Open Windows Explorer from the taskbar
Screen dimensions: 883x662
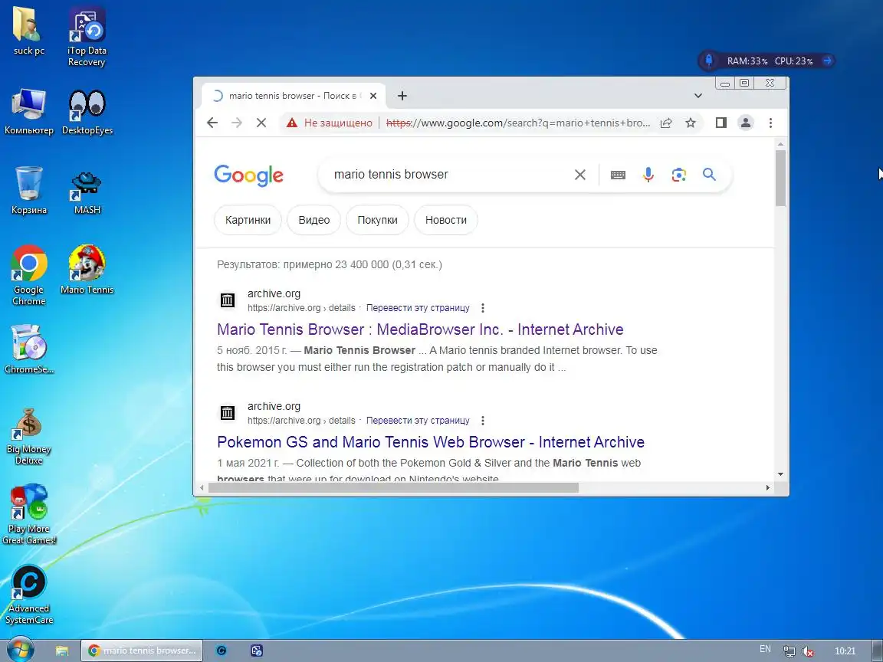point(62,651)
